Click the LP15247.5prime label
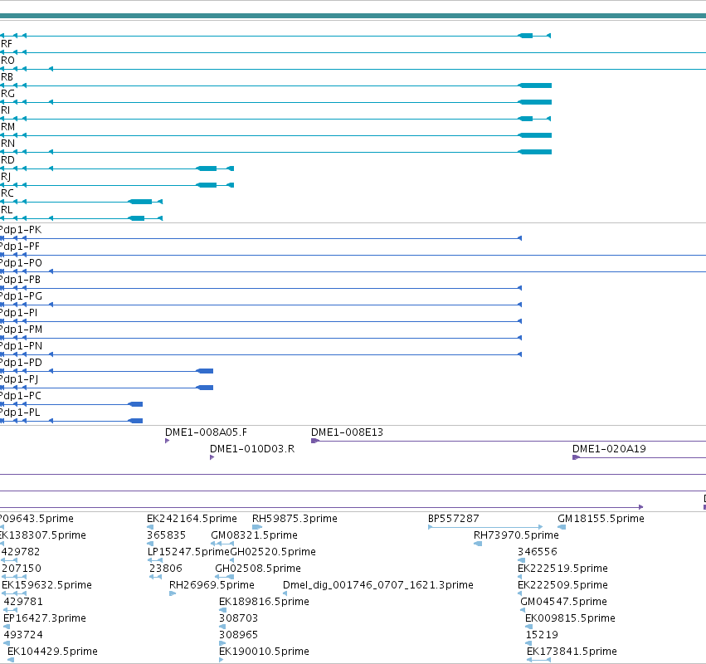706x664 pixels. point(188,552)
